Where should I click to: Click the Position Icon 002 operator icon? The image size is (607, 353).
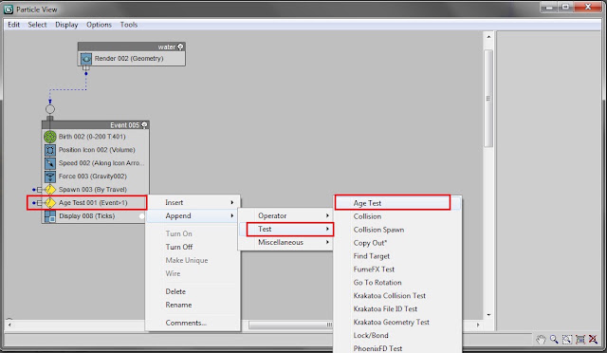50,150
